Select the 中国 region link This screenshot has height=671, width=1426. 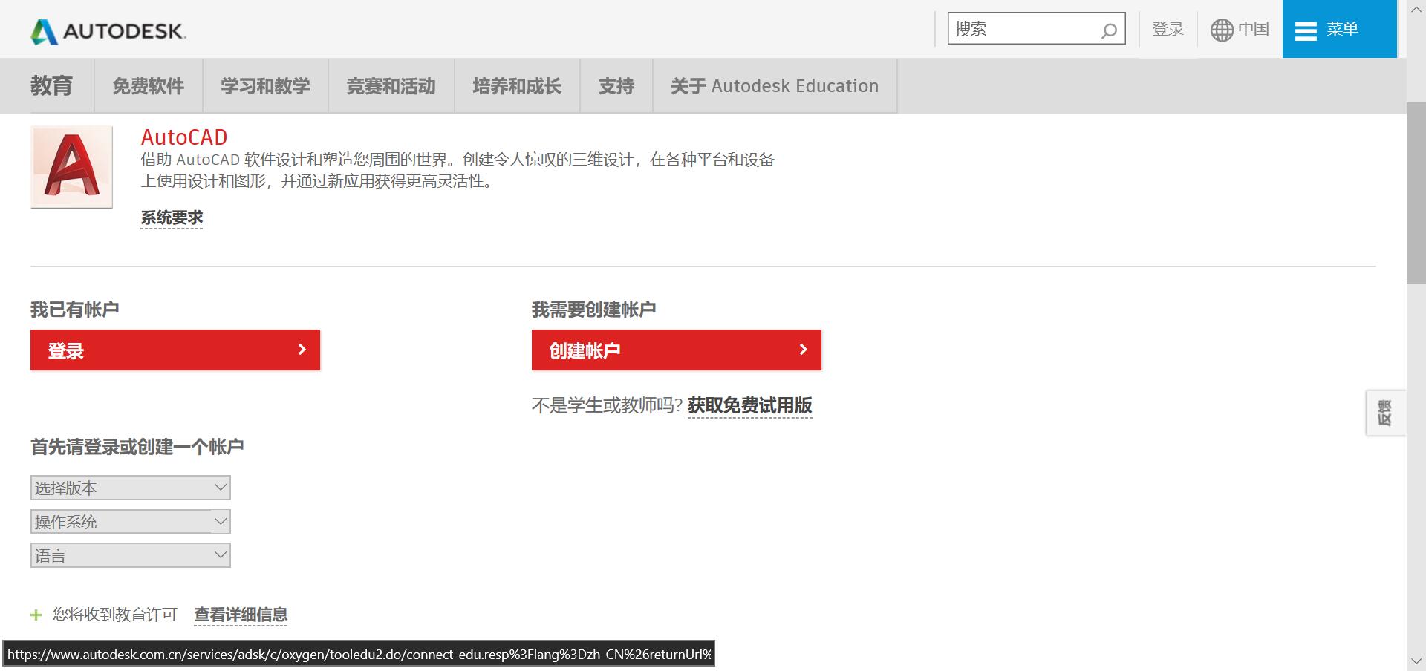pos(1254,29)
